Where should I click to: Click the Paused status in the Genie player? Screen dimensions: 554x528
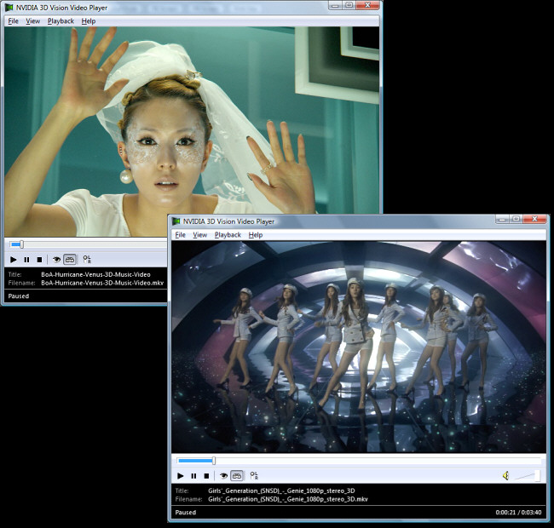click(186, 513)
